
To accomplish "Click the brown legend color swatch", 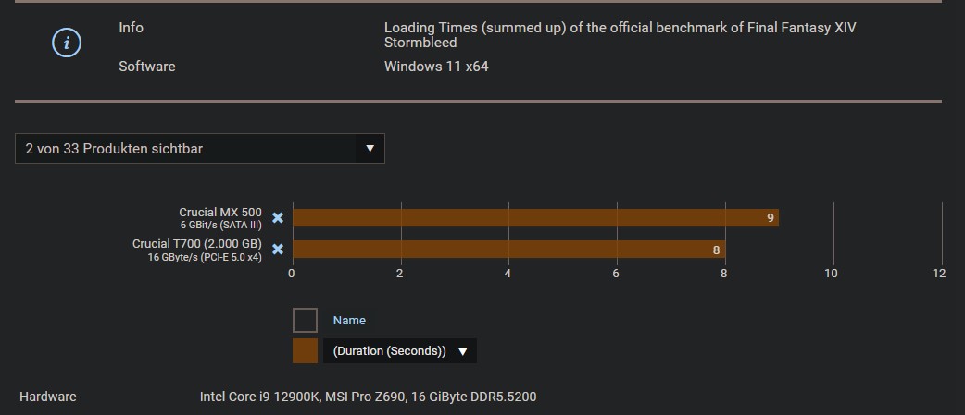I will coord(305,351).
